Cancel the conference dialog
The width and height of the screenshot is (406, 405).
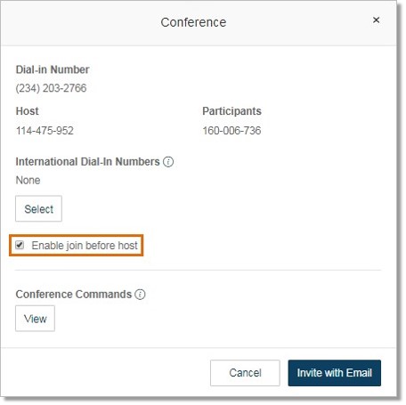click(245, 373)
